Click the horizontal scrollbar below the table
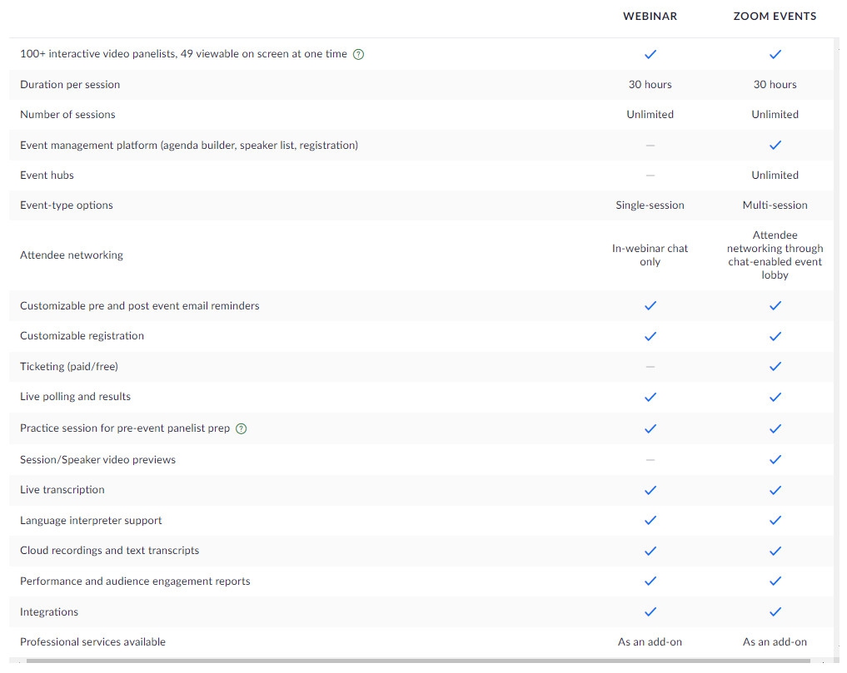The height and width of the screenshot is (673, 847). pyautogui.click(x=416, y=662)
